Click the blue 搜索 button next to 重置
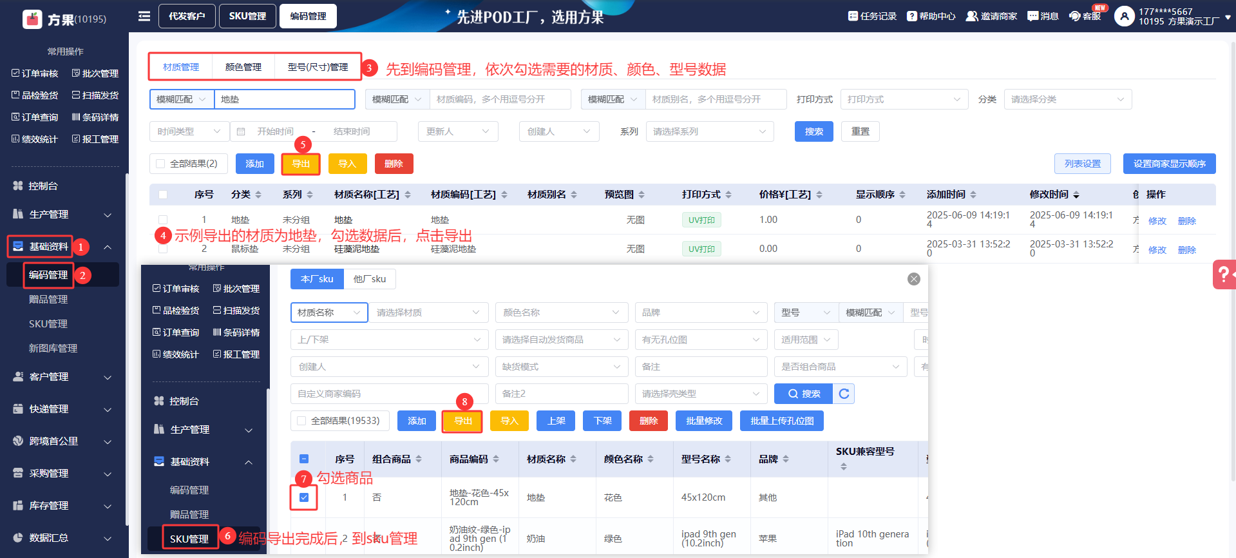The width and height of the screenshot is (1236, 558). 814,131
